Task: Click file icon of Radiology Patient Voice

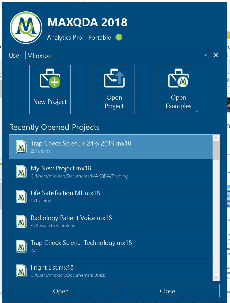Action: pos(21,221)
